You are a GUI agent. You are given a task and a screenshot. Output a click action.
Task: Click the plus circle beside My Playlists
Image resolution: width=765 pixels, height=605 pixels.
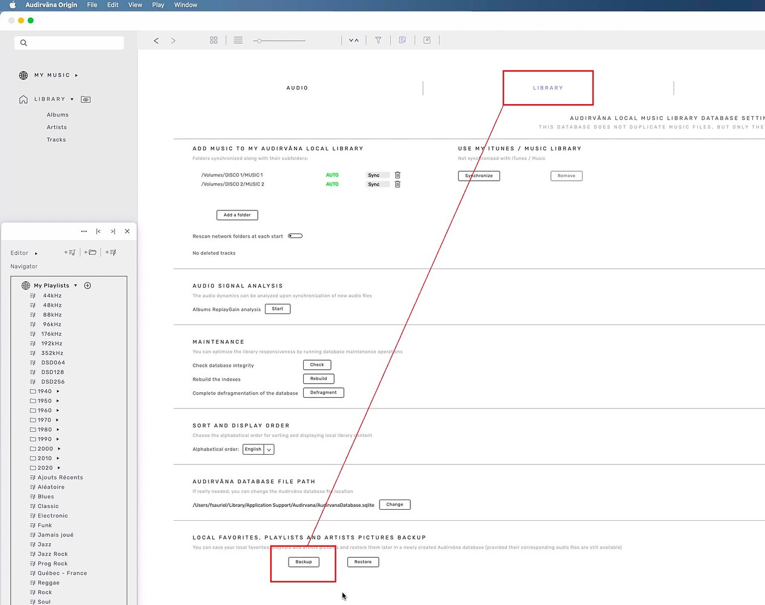(x=87, y=286)
